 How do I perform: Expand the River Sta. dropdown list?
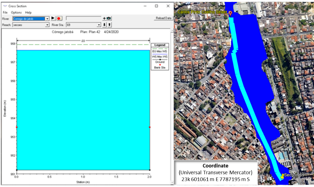pos(99,25)
